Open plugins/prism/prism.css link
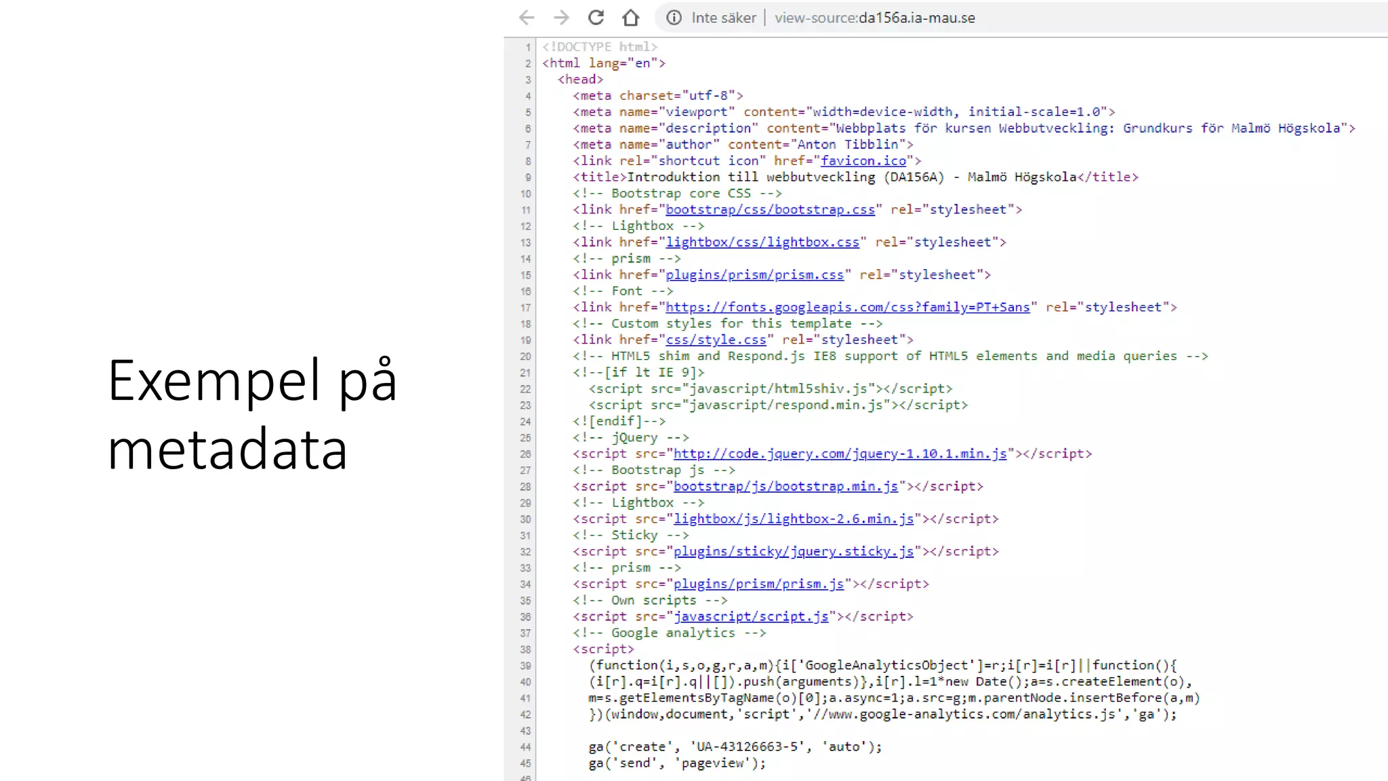 754,275
